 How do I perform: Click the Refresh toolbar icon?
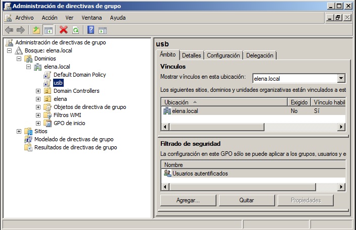coord(75,30)
